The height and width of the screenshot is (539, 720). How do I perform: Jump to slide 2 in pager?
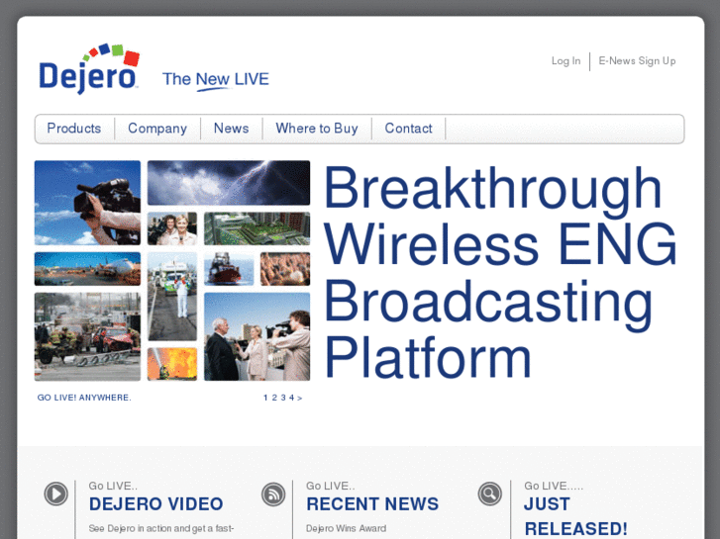pos(274,398)
